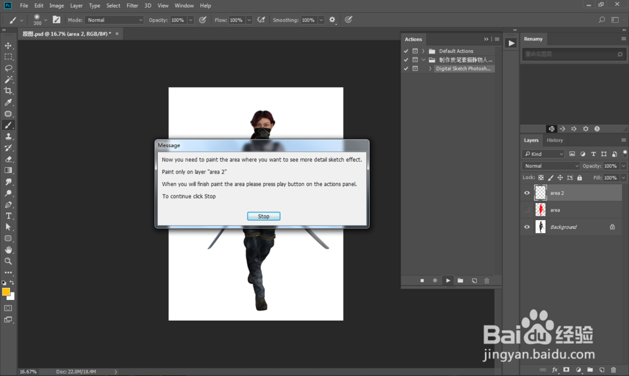629x376 pixels.
Task: Open Smoothing dropdown arrow
Action: point(321,20)
